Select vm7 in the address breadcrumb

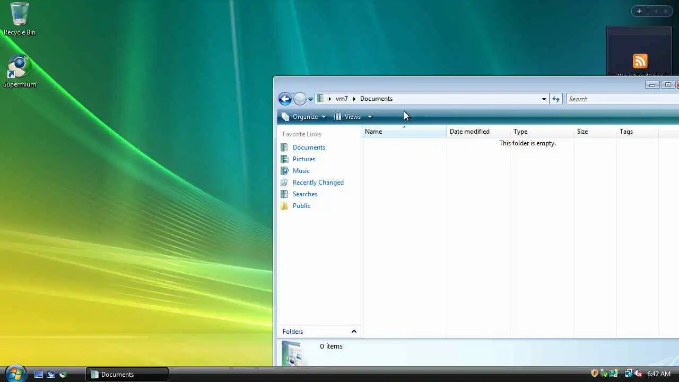(x=342, y=99)
